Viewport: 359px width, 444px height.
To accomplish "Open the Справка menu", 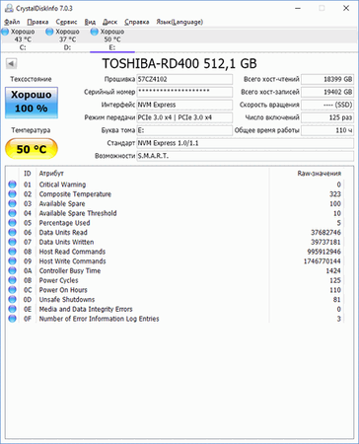I will point(137,22).
